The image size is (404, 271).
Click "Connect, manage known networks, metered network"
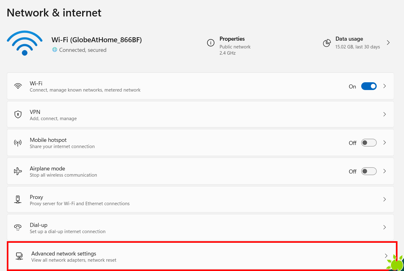coord(85,90)
